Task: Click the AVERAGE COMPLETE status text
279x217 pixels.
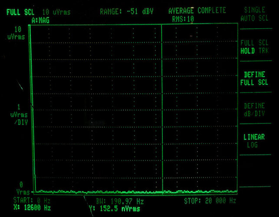Action: tap(197, 10)
